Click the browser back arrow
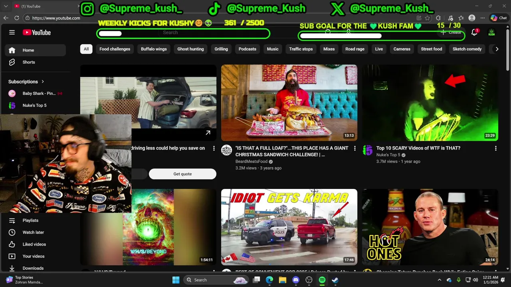The height and width of the screenshot is (287, 511). coord(6,18)
